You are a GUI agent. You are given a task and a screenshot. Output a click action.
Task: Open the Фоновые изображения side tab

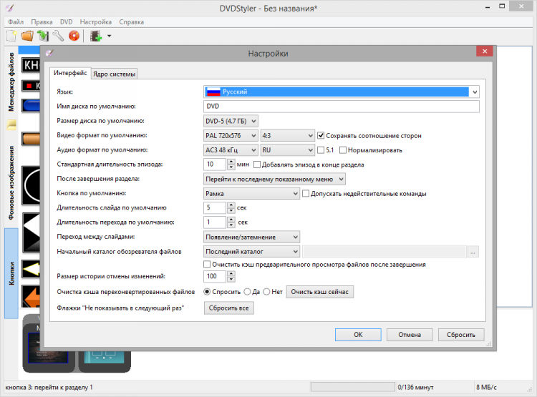tap(11, 182)
